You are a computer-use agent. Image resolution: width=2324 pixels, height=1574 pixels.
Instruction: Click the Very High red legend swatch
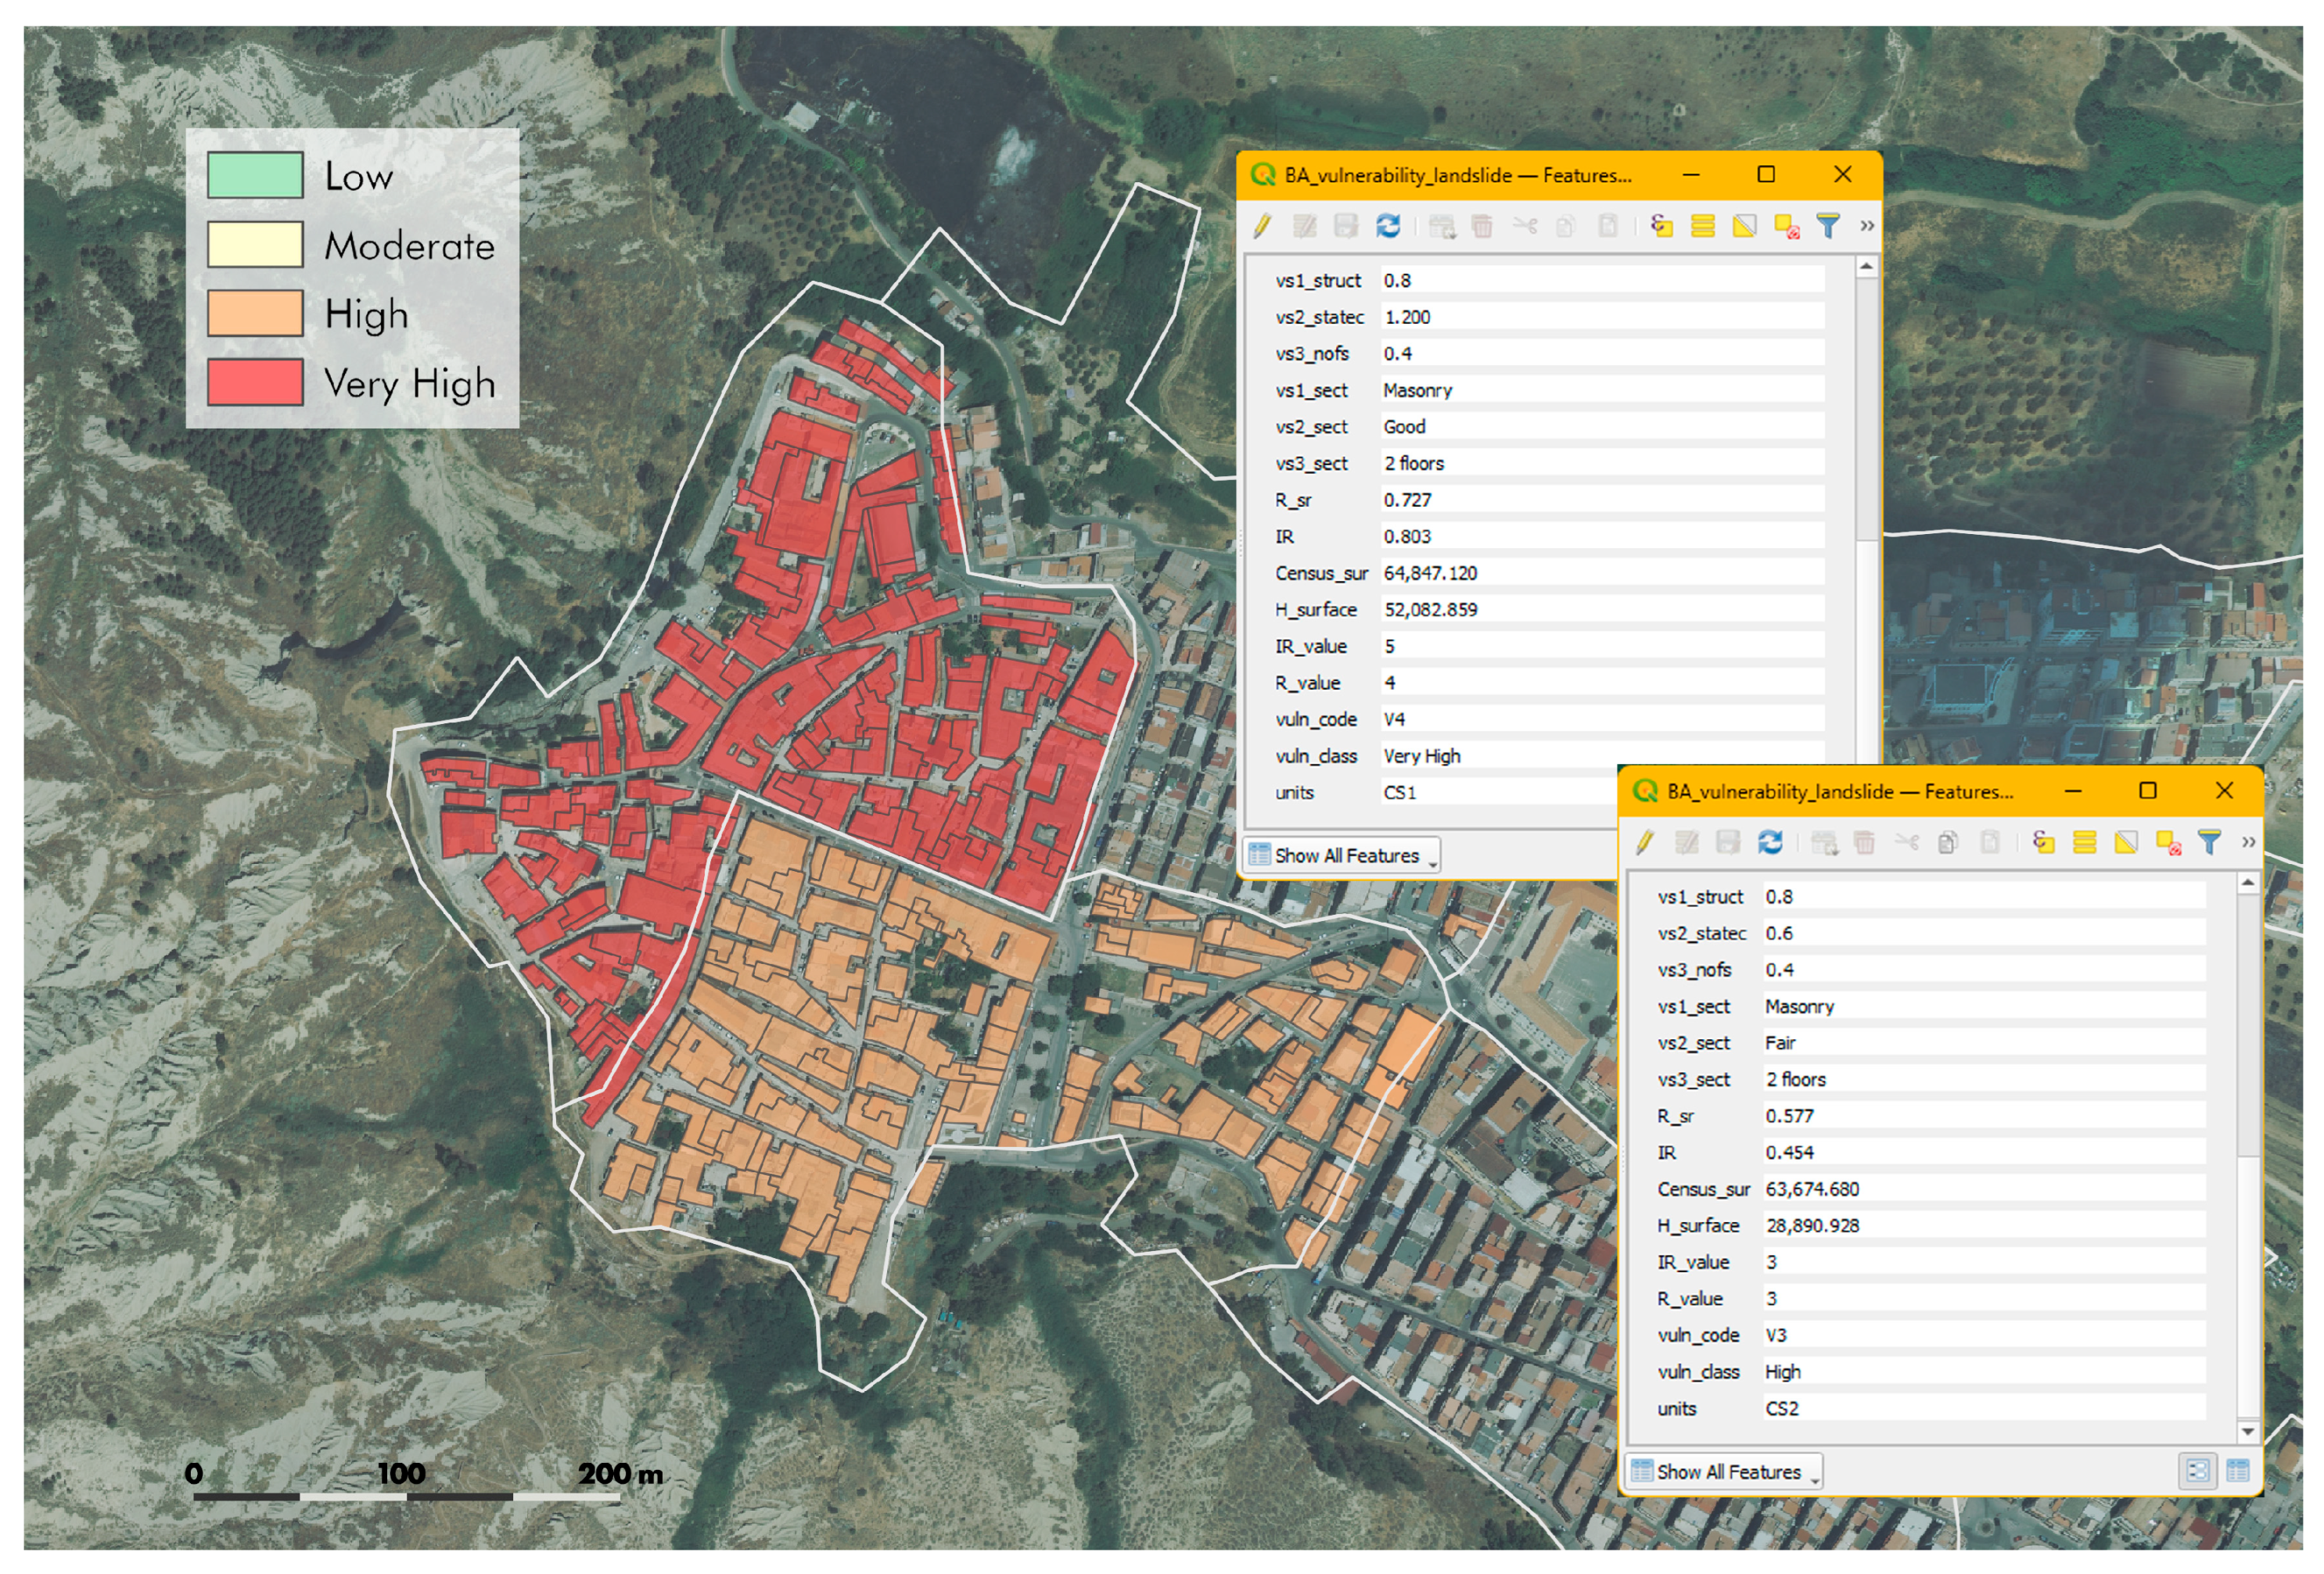coord(255,383)
